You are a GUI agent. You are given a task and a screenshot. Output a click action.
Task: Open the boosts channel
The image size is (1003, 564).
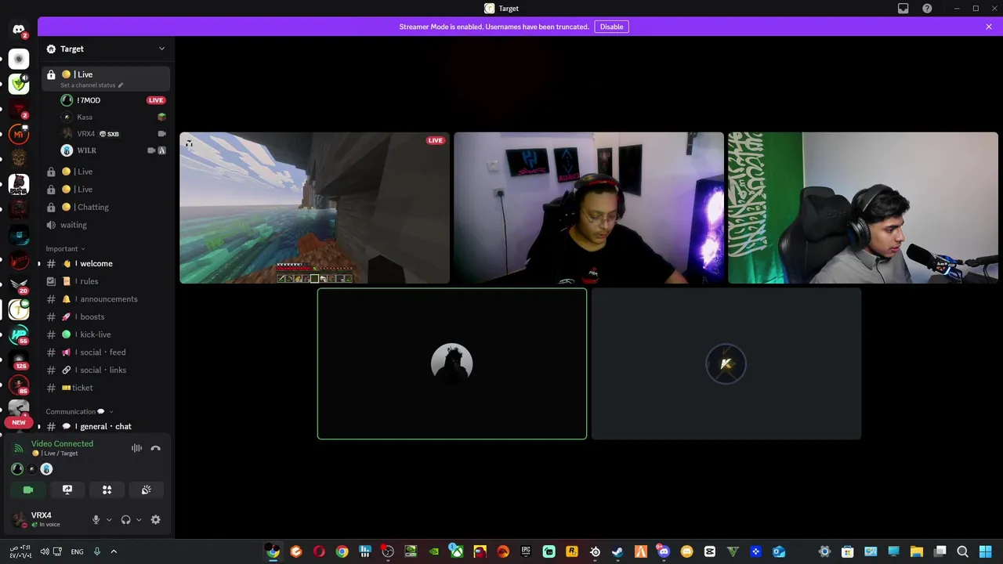pos(106,316)
